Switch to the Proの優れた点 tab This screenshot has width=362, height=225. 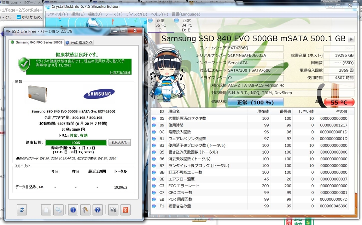pyautogui.click(x=79, y=43)
